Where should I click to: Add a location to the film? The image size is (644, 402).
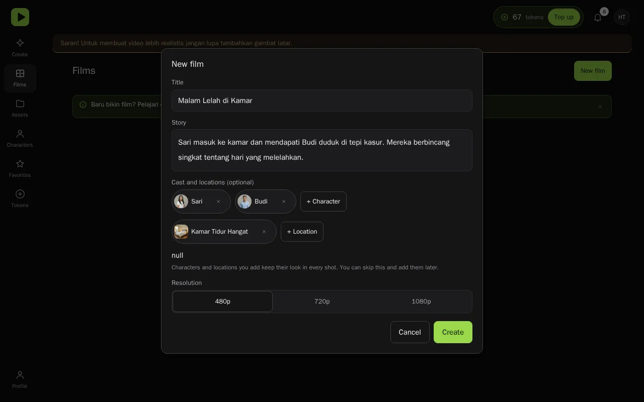tap(302, 232)
